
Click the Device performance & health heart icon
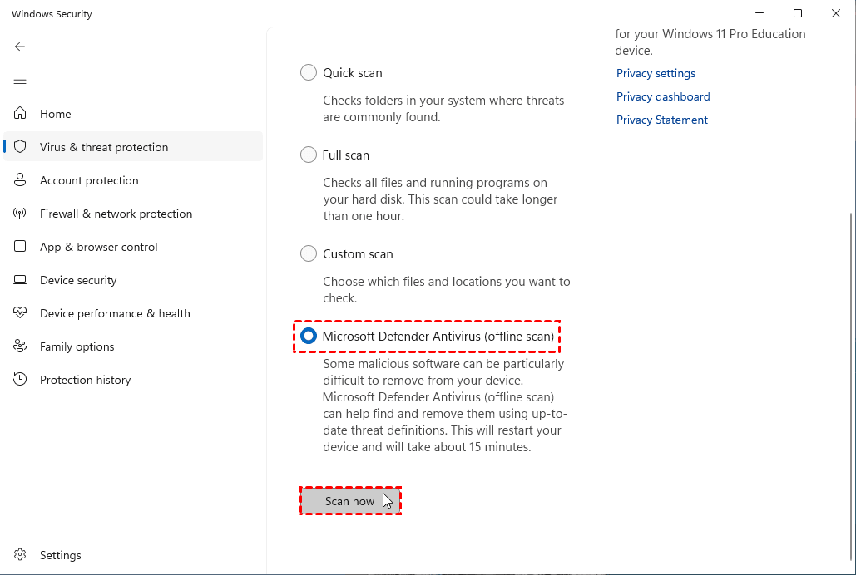(20, 313)
